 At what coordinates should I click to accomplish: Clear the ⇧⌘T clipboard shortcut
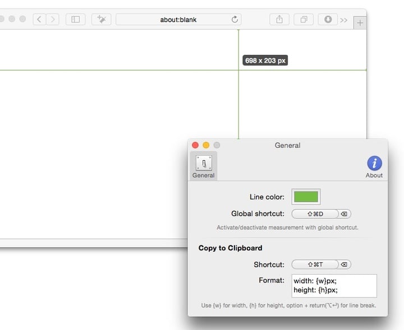click(x=345, y=264)
